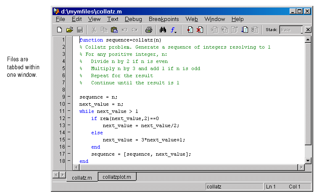Screen dimensions: 322x196
Task: Open the Text menu
Action: click(x=113, y=19)
